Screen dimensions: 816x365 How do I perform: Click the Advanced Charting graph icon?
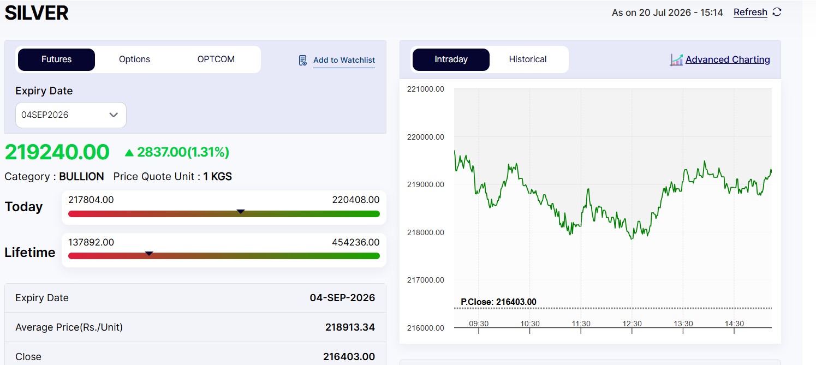676,59
